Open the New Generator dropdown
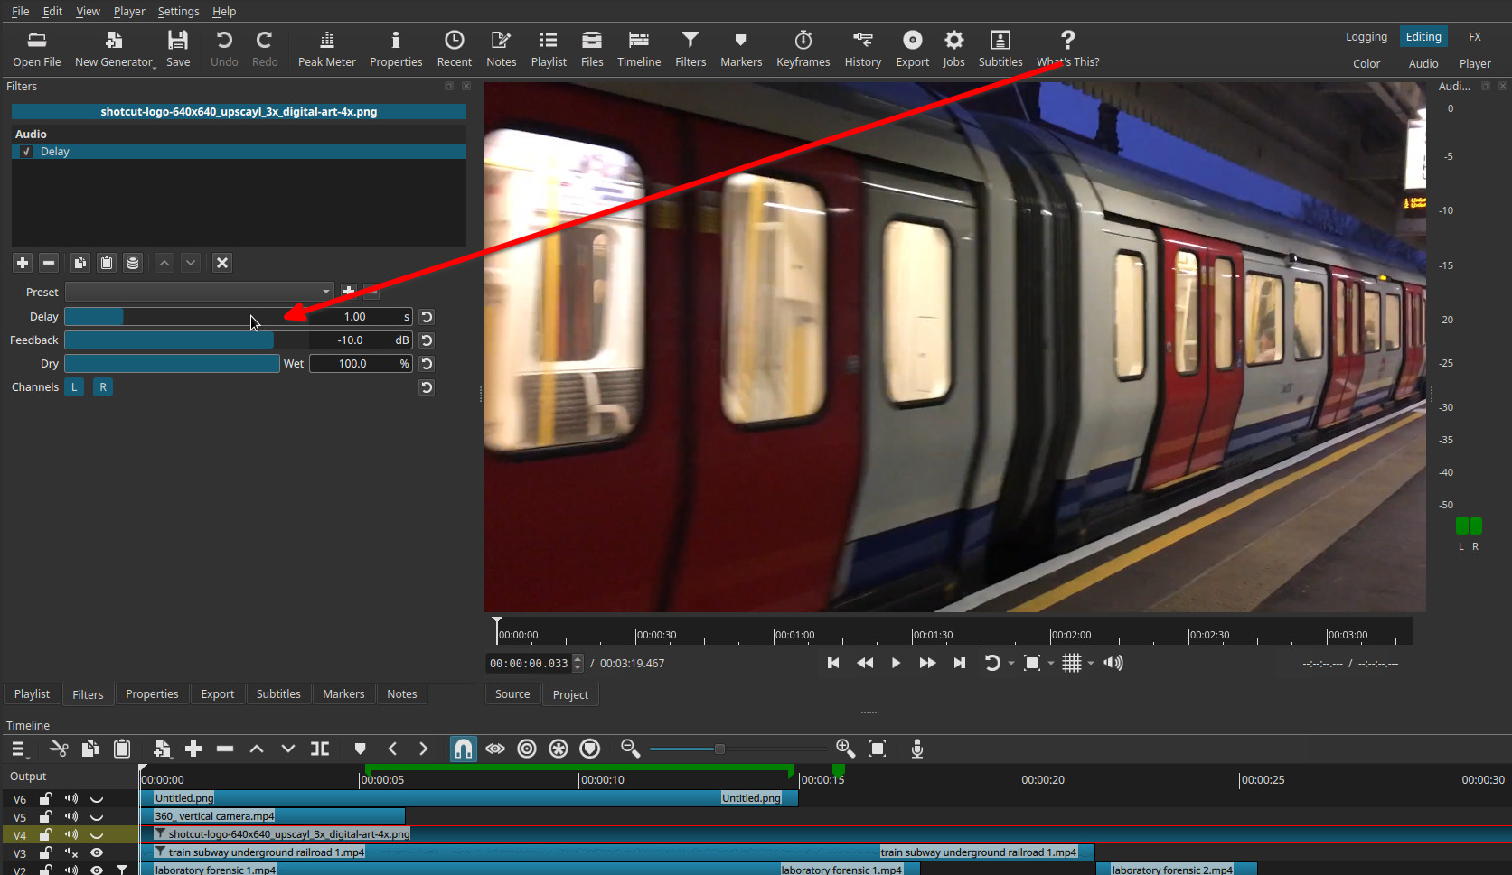Screen dimensions: 1512x875 pyautogui.click(x=115, y=49)
